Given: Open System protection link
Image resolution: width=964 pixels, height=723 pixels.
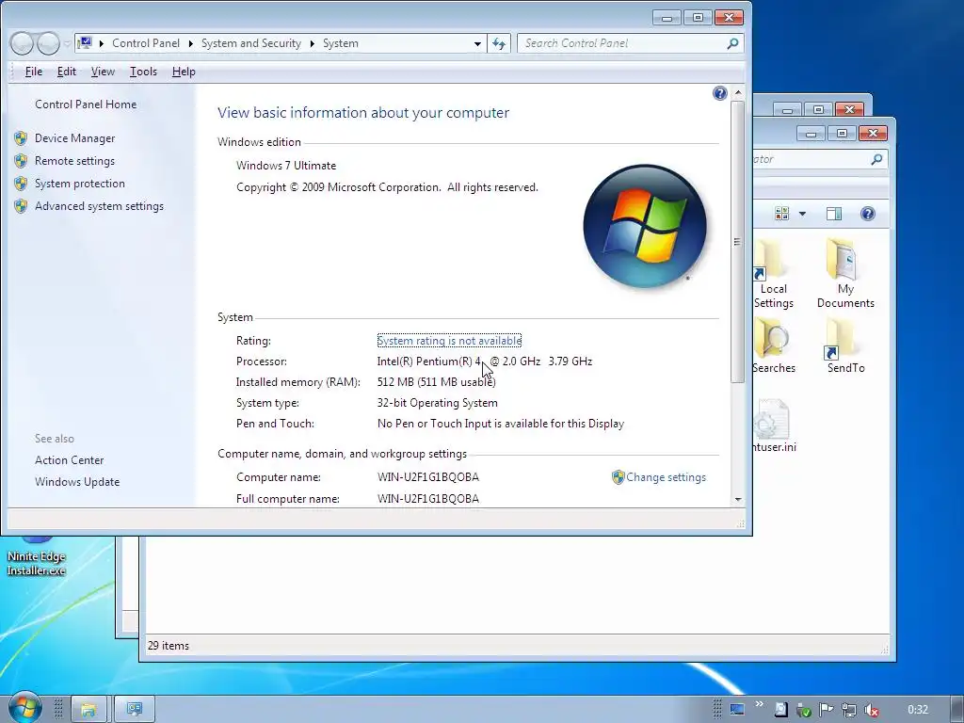Looking at the screenshot, I should 79,184.
